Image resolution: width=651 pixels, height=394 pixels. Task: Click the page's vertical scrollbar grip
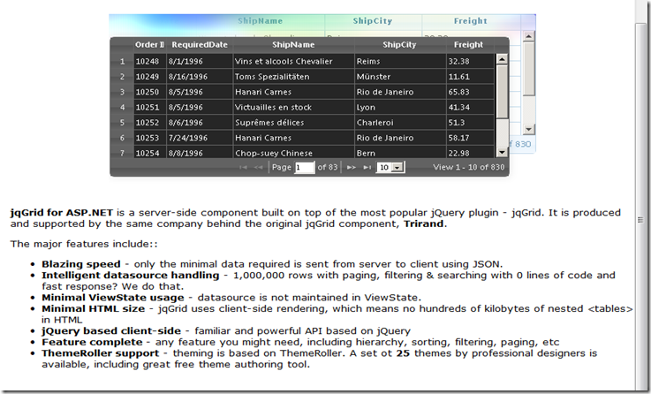(x=640, y=220)
